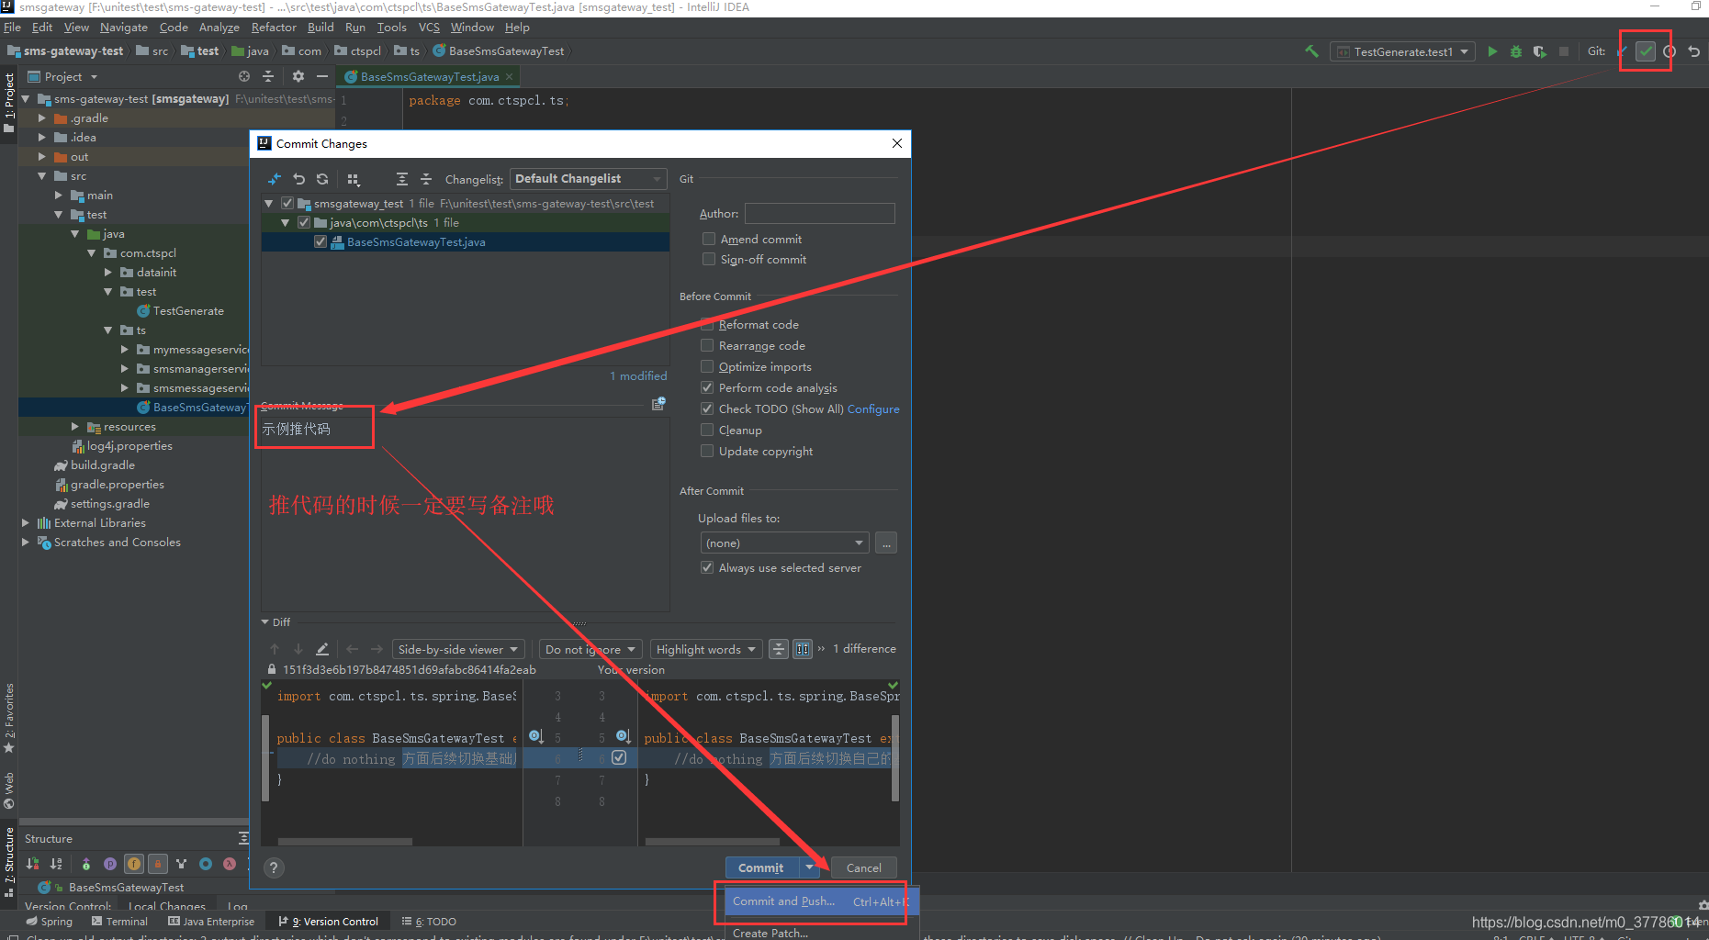The height and width of the screenshot is (940, 1709).
Task: Click the Git revert arrow icon
Action: point(1694,51)
